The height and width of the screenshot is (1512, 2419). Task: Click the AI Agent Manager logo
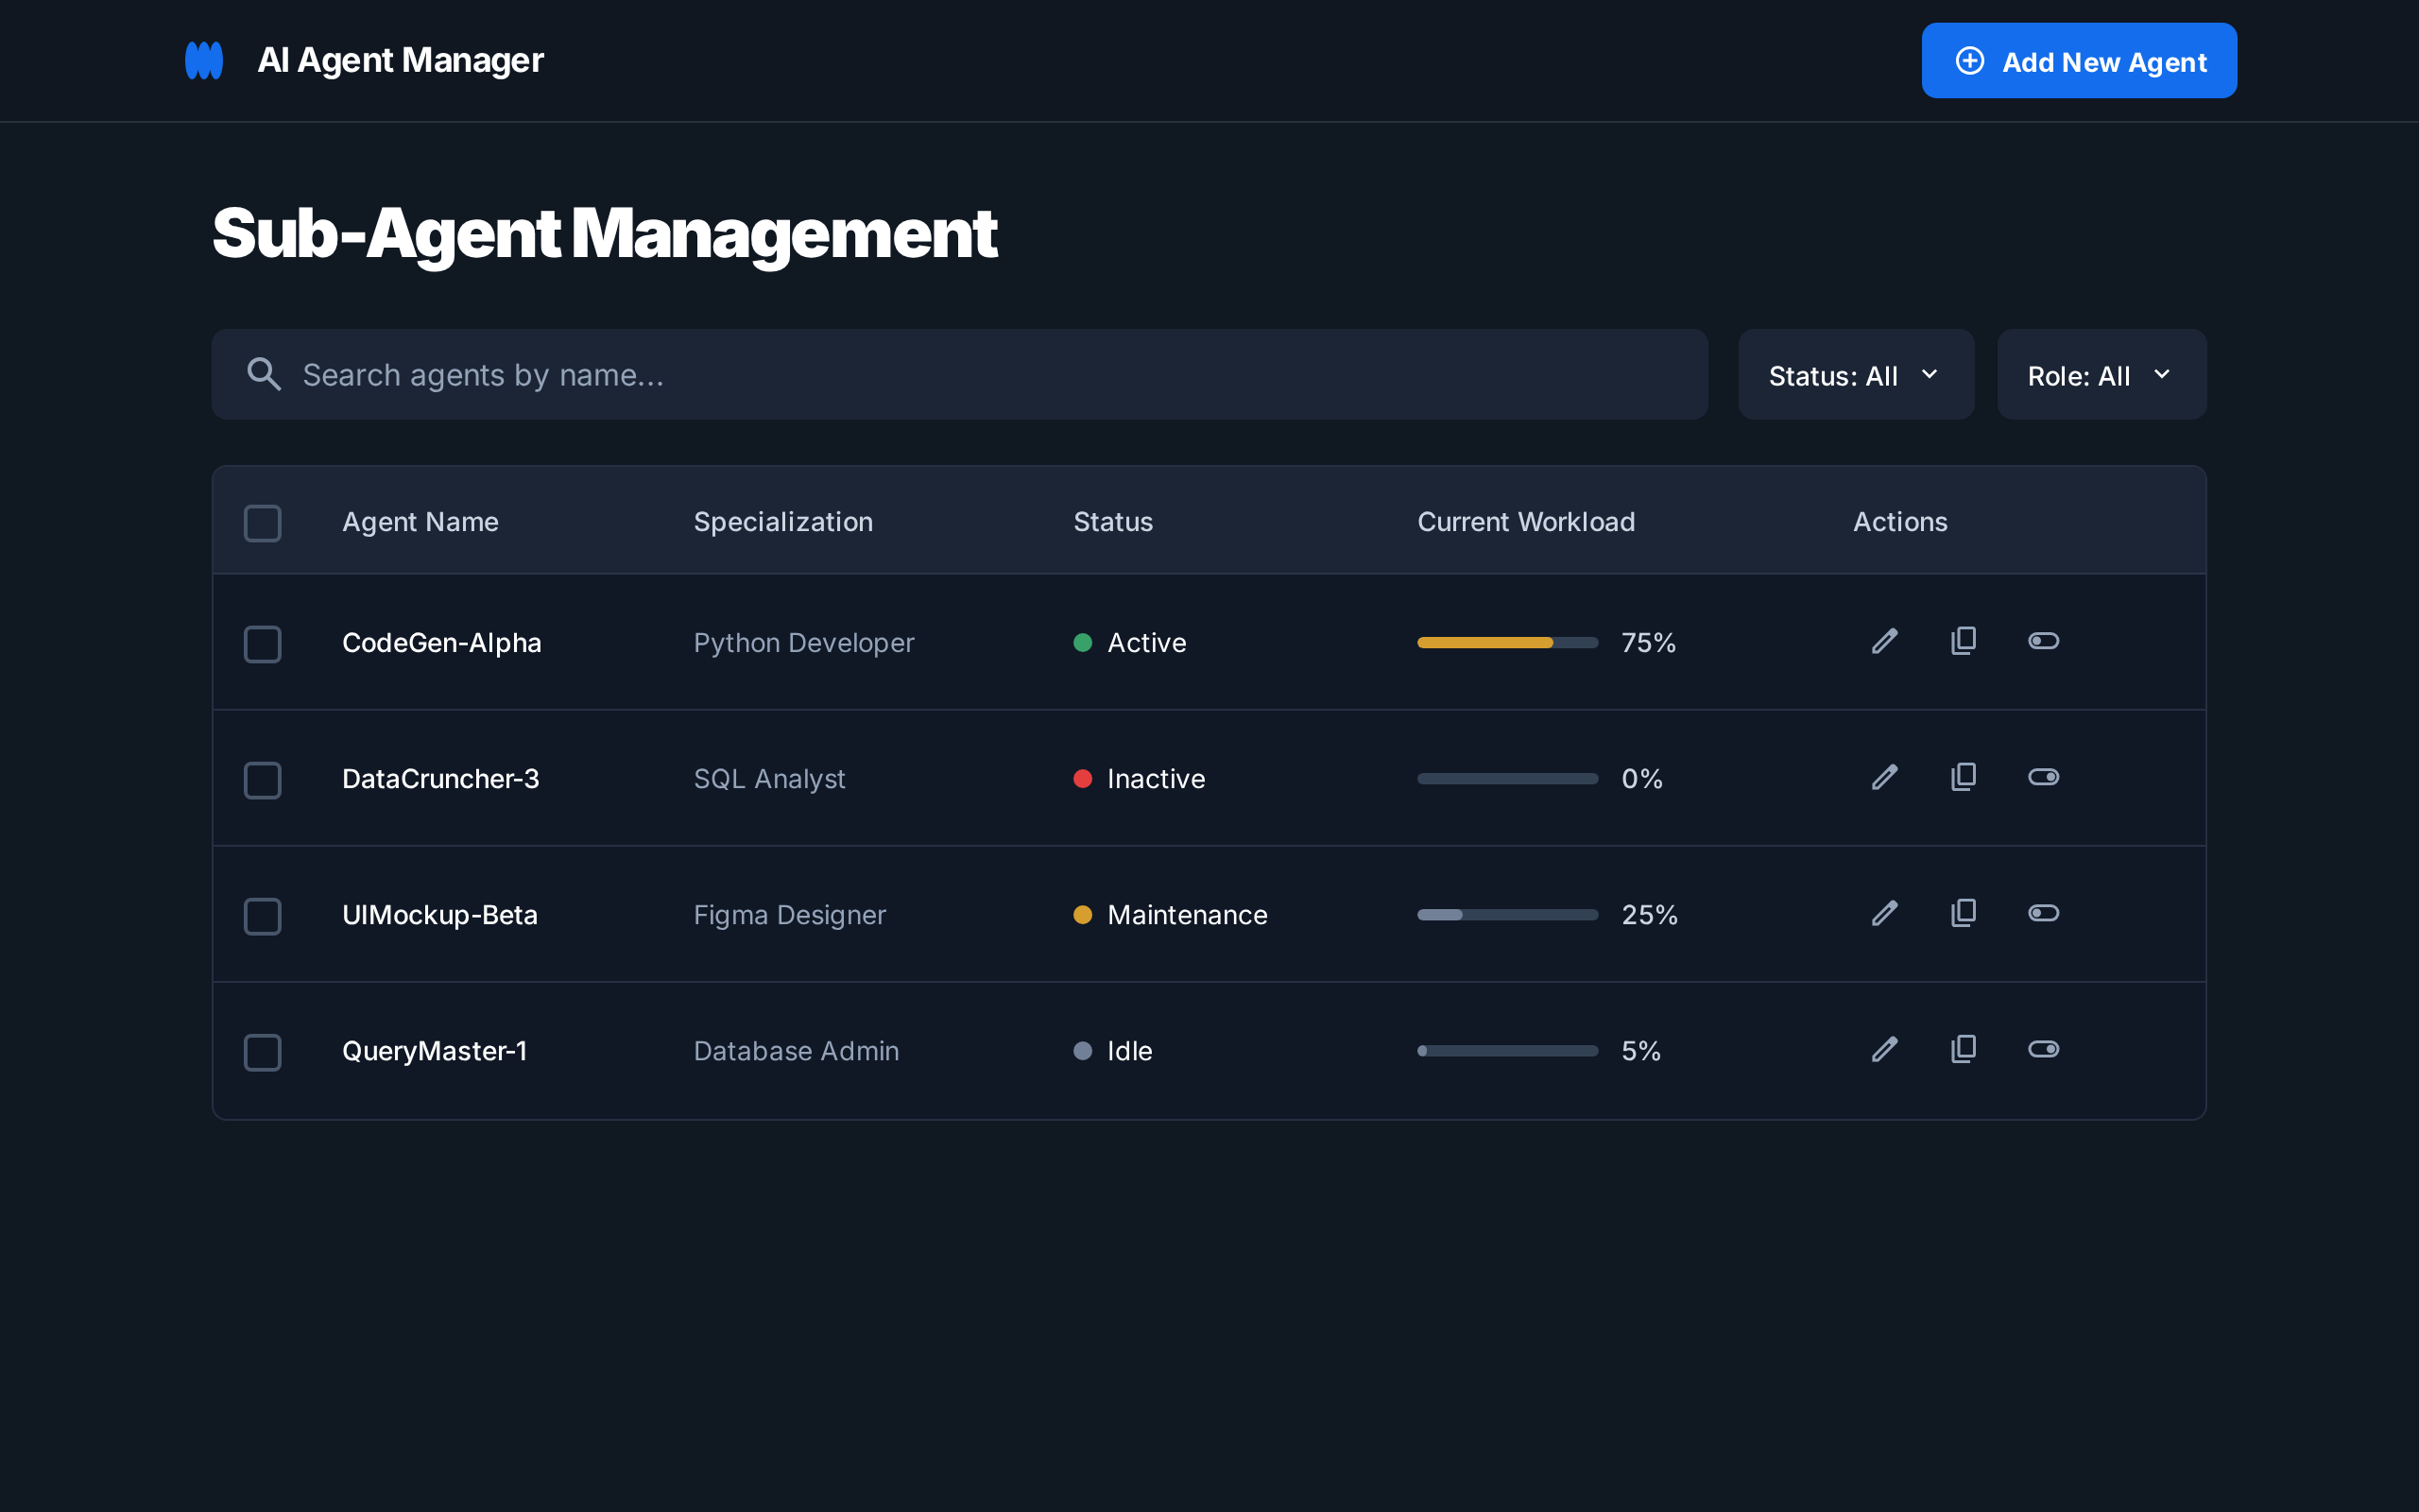[203, 60]
